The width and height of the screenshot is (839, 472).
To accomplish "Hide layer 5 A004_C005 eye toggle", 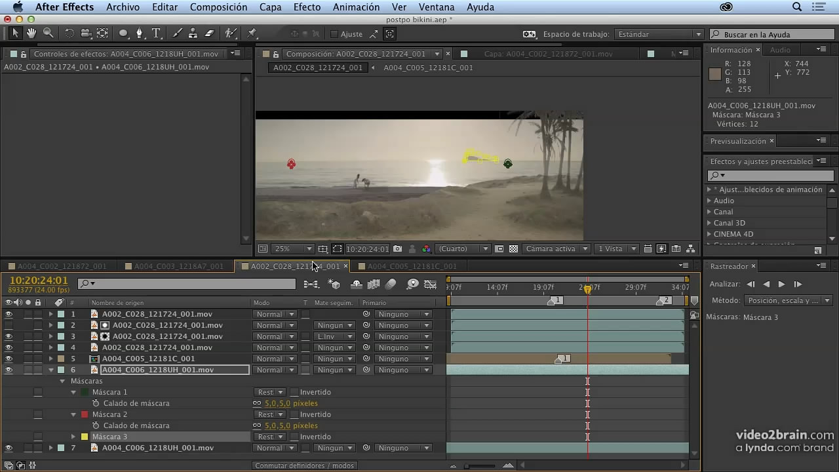I will [x=9, y=359].
